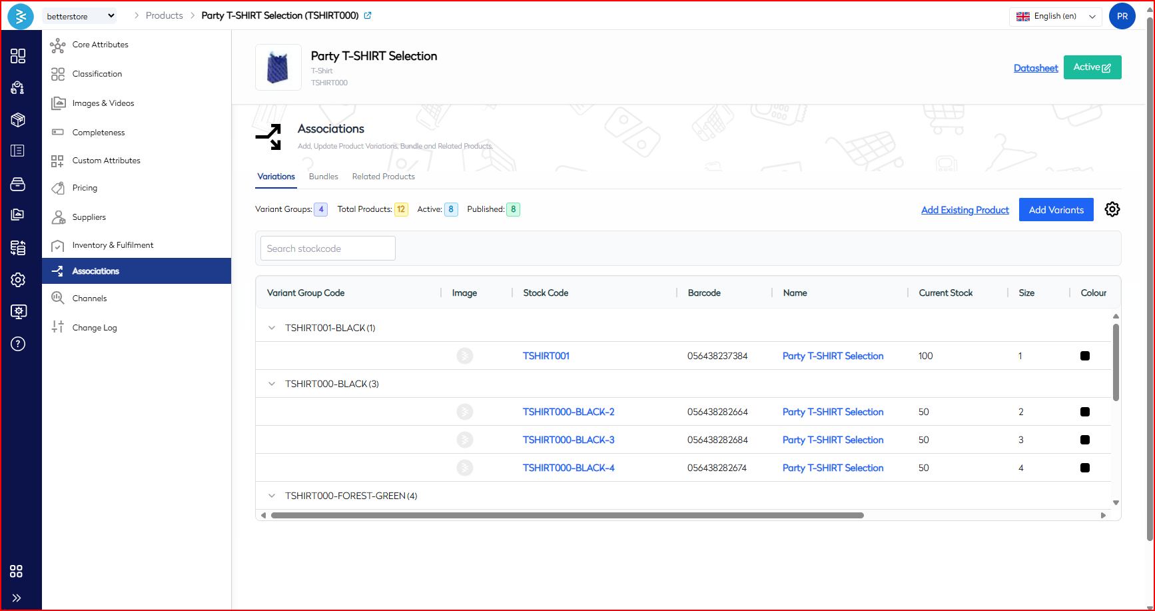
Task: Open the apps grid icon at sidebar bottom
Action: click(x=17, y=571)
